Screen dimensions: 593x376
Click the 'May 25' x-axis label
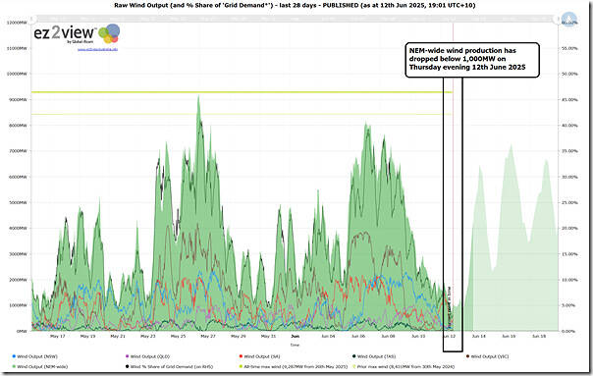(x=178, y=336)
